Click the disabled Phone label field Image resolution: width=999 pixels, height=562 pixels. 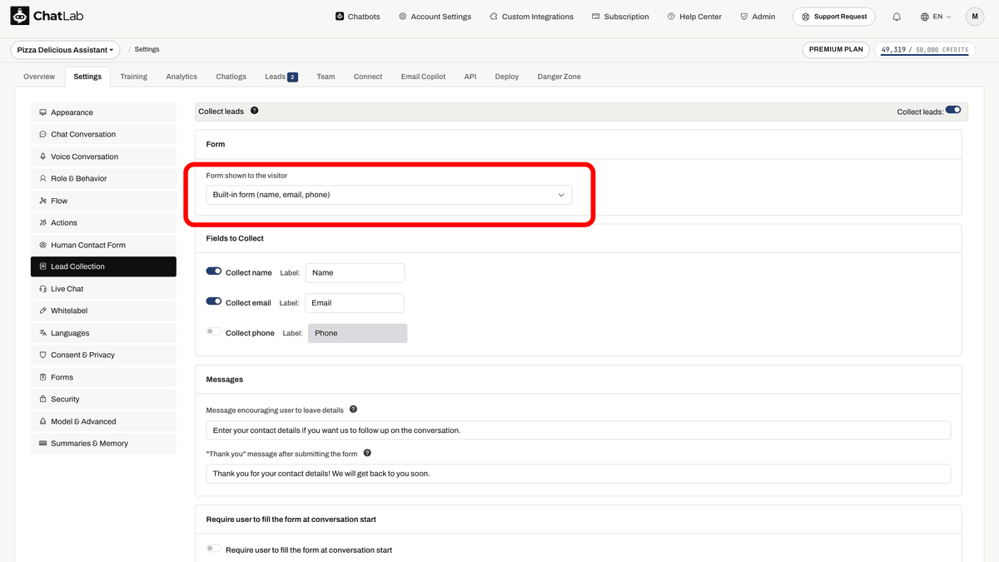(358, 333)
